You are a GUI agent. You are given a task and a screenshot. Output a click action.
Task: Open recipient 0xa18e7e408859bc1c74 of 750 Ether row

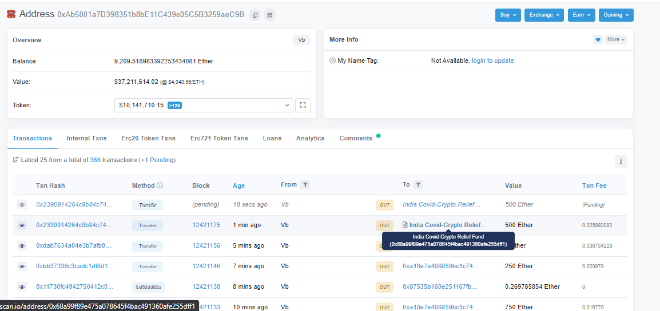(441, 307)
